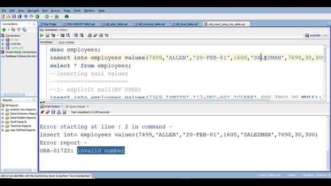Click the Print icon in Script Output toolbar
This screenshot has height=186, width=331.
click(59, 112)
